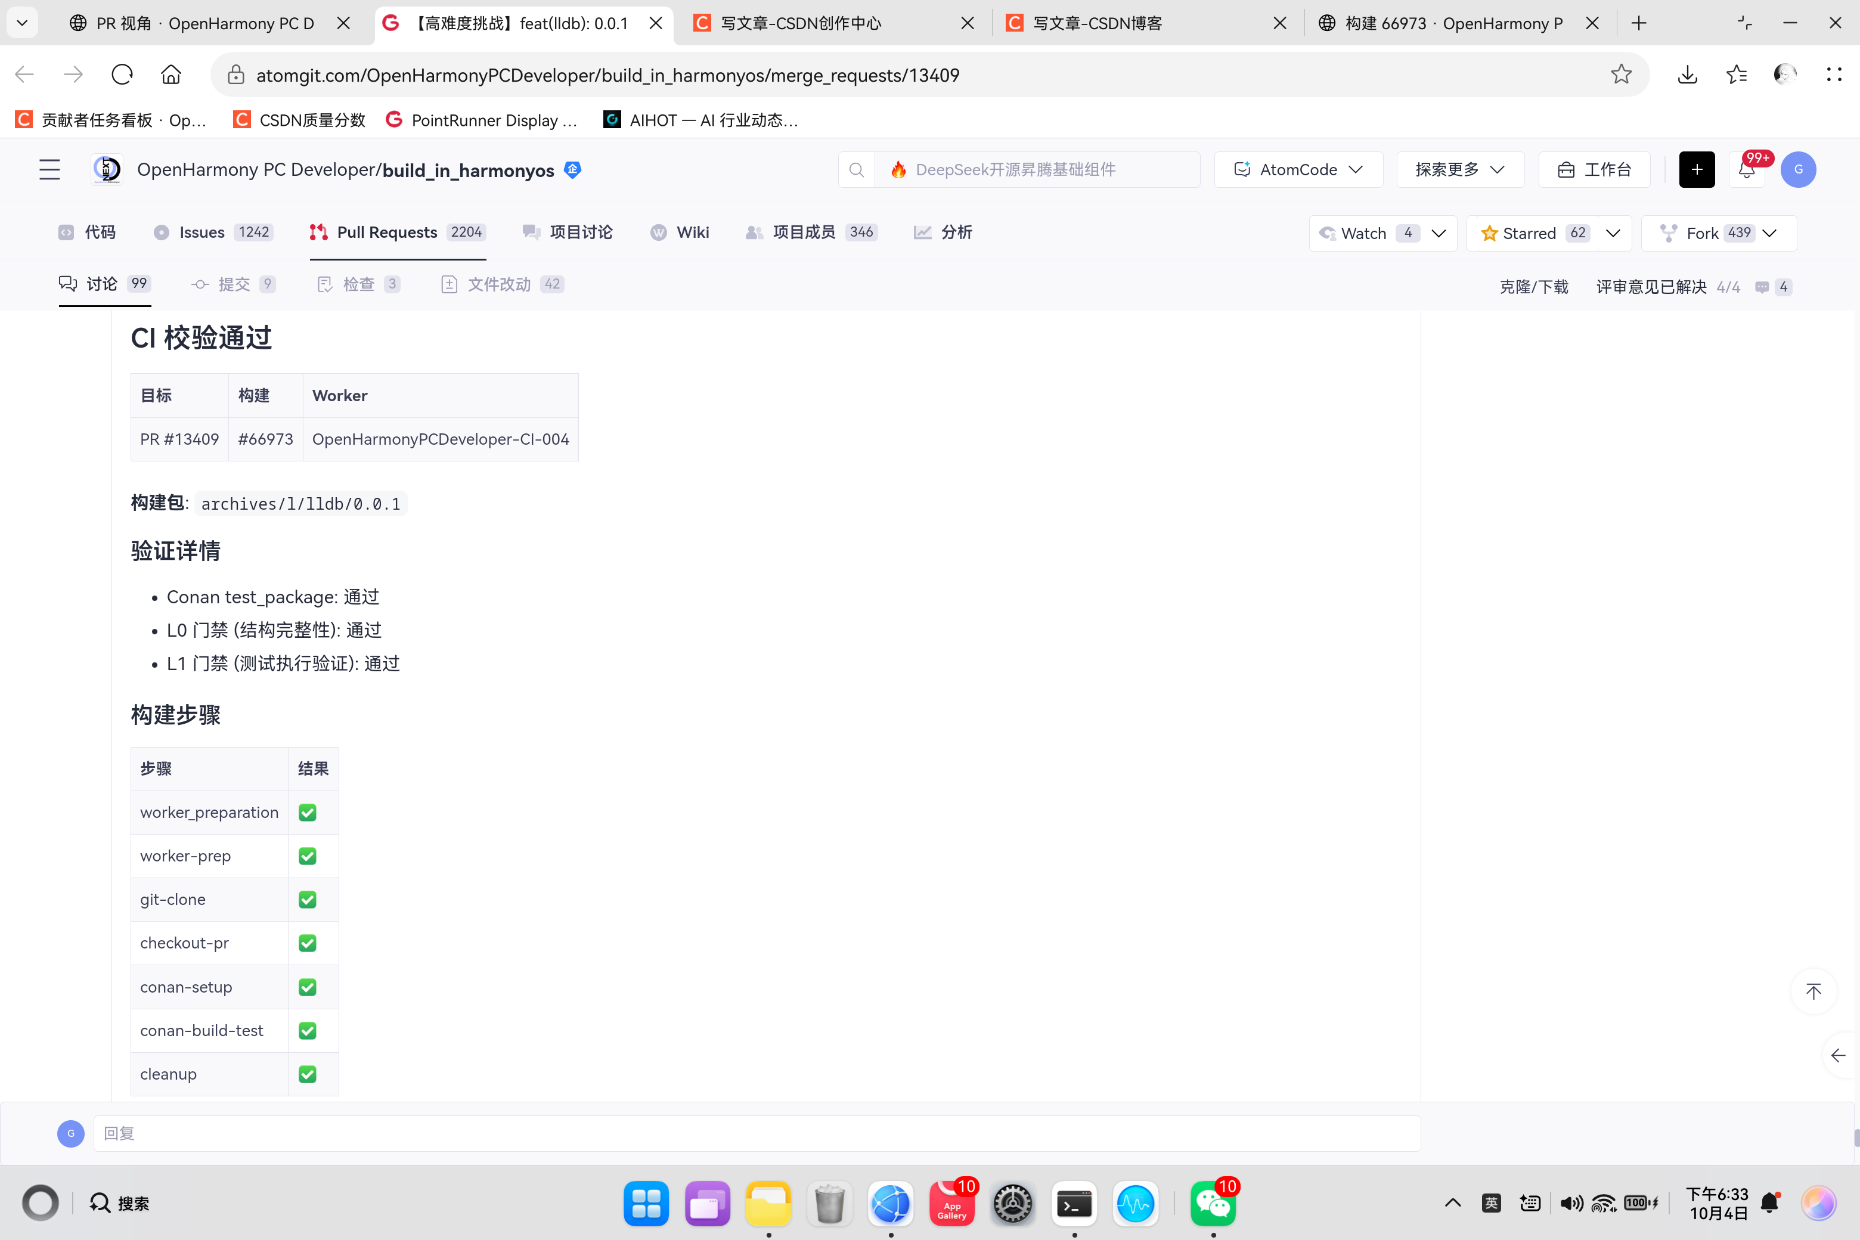This screenshot has width=1860, height=1240.
Task: Open system settings gear in dock
Action: (1013, 1204)
